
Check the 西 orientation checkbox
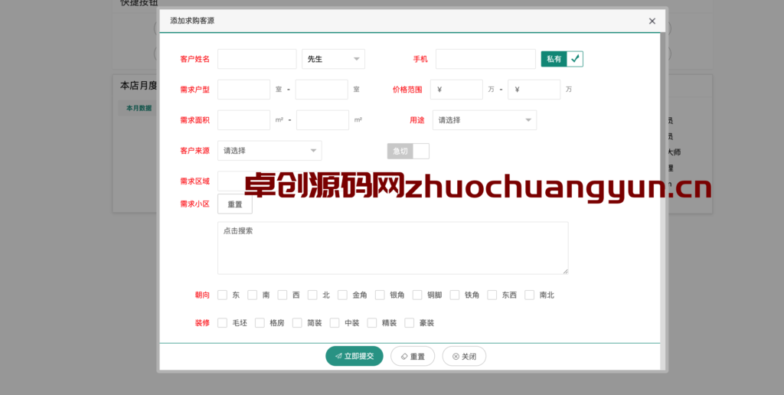(x=283, y=295)
